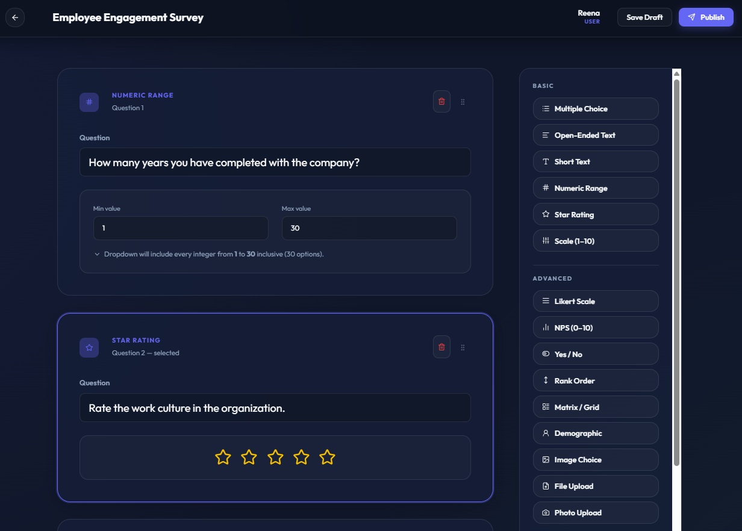Click the Employee Engagement Survey title
The height and width of the screenshot is (531, 742).
[128, 17]
